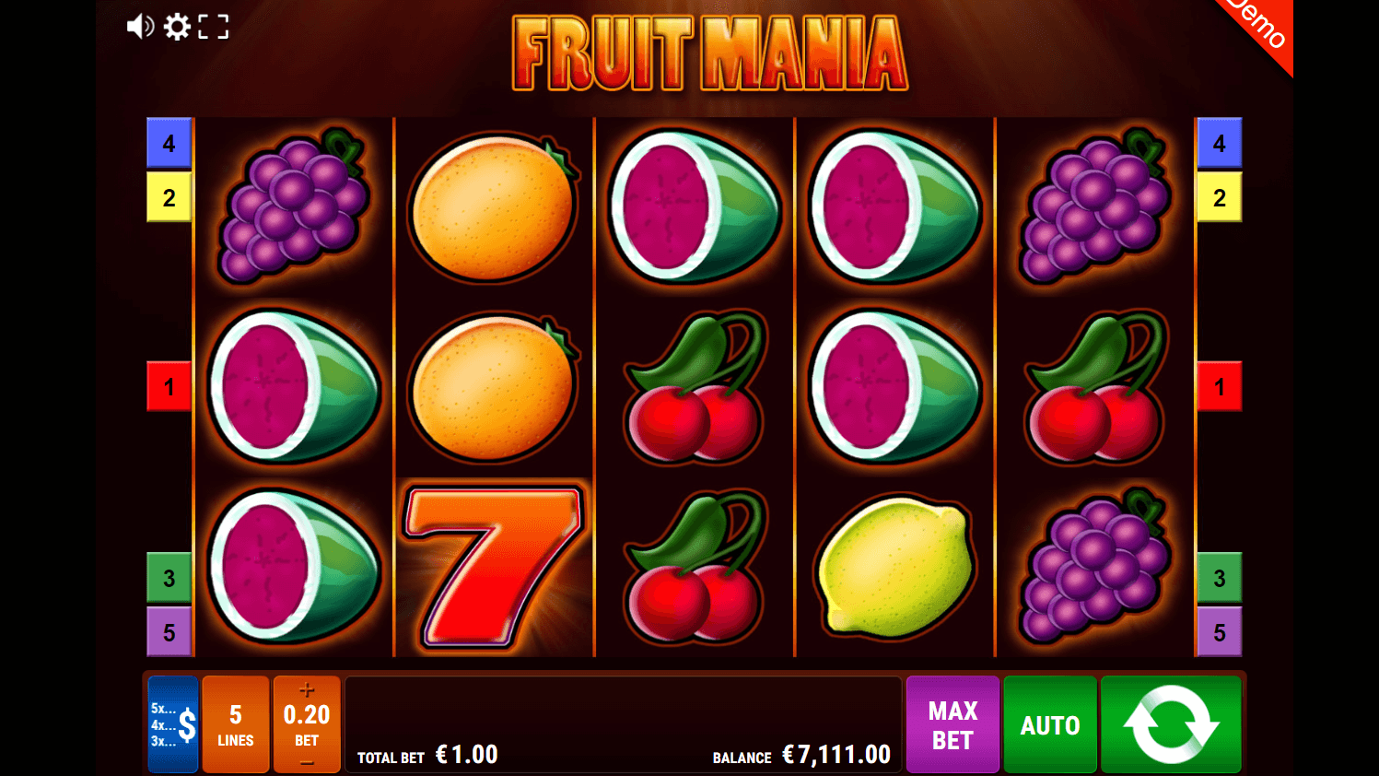The height and width of the screenshot is (776, 1379).
Task: Select payline 4 marker on left
Action: (169, 143)
